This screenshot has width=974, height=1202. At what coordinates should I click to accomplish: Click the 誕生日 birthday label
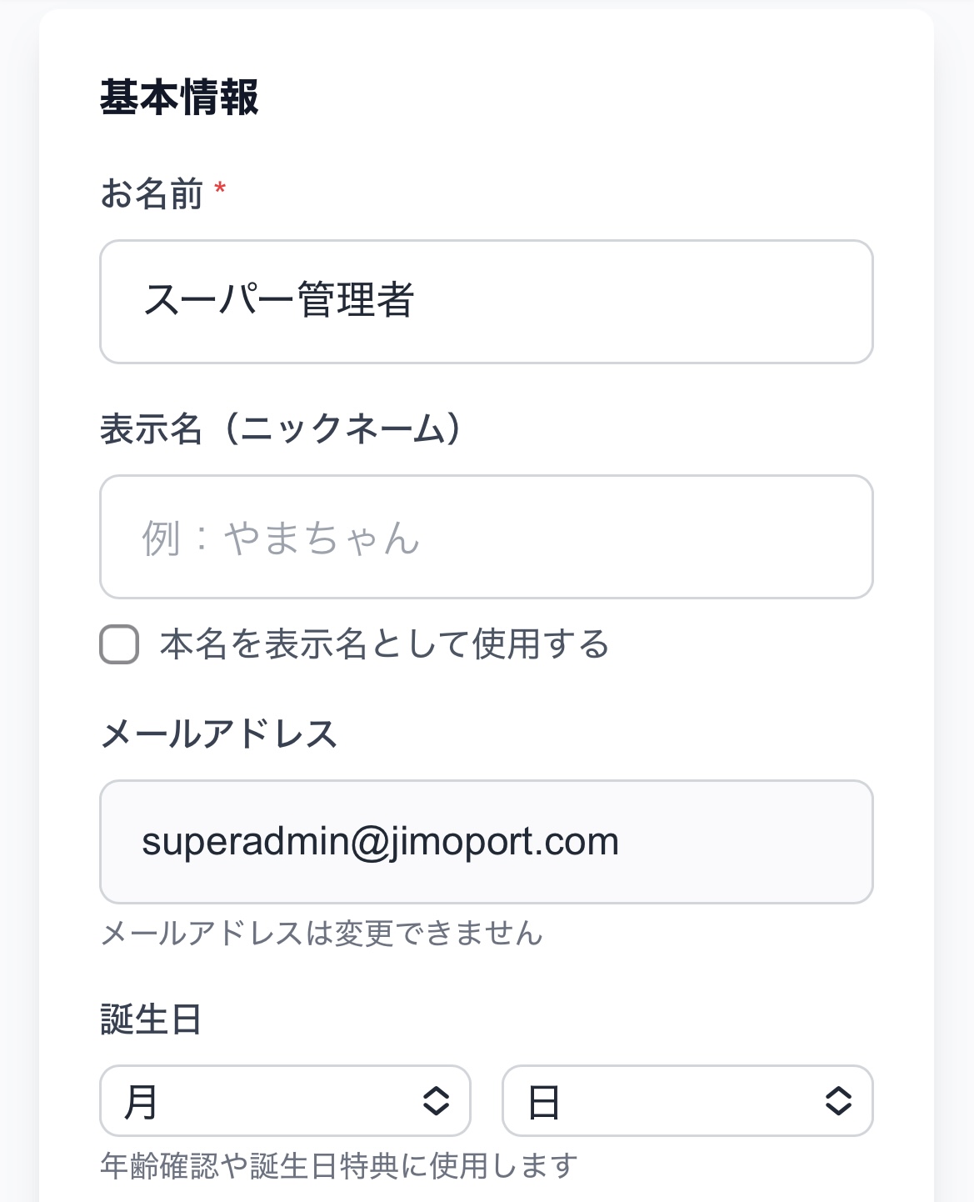tap(151, 1019)
